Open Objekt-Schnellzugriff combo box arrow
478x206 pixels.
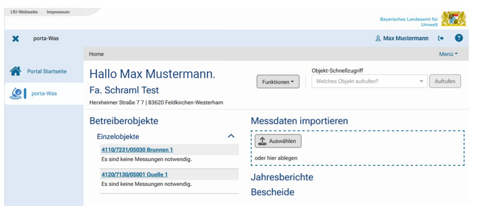click(421, 81)
